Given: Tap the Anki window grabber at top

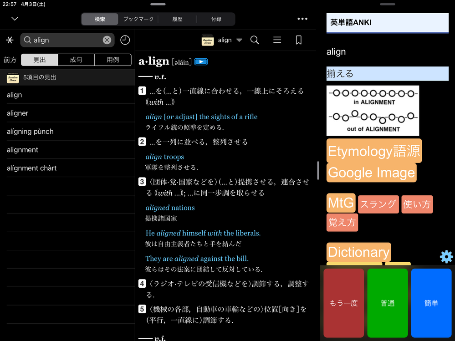Looking at the screenshot, I should pos(388,4).
